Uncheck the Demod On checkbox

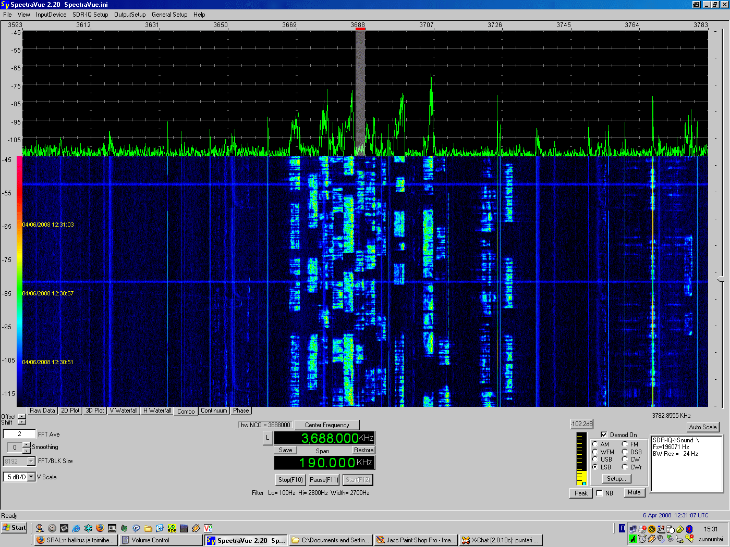point(604,434)
